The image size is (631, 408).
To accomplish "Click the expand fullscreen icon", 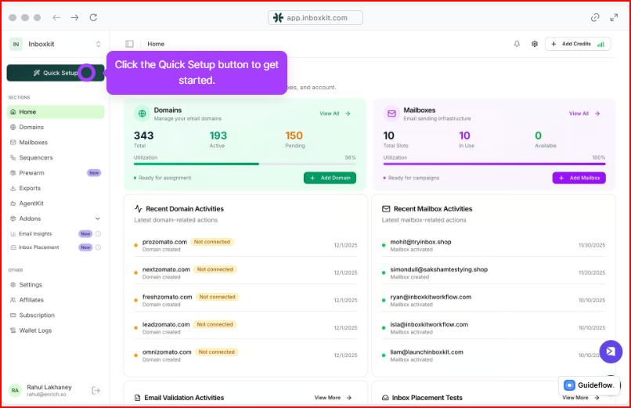I will pos(614,17).
